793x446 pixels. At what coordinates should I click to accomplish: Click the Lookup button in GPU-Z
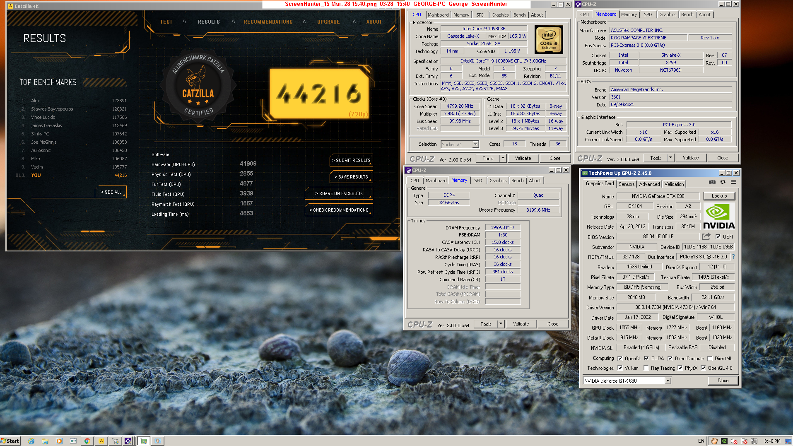(x=719, y=196)
